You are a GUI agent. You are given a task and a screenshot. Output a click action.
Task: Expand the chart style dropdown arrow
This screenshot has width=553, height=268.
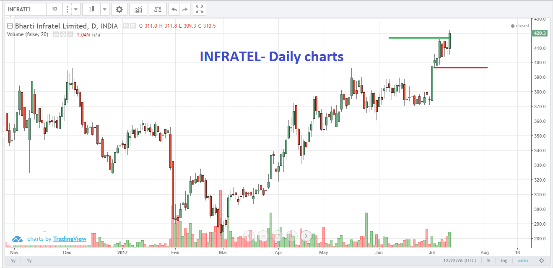pos(105,9)
